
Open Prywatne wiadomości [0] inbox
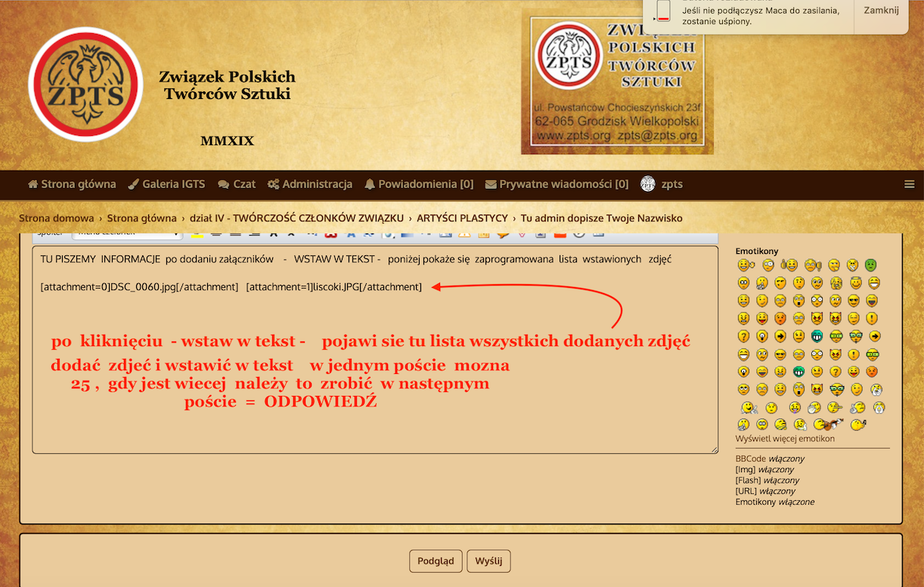[x=557, y=184]
